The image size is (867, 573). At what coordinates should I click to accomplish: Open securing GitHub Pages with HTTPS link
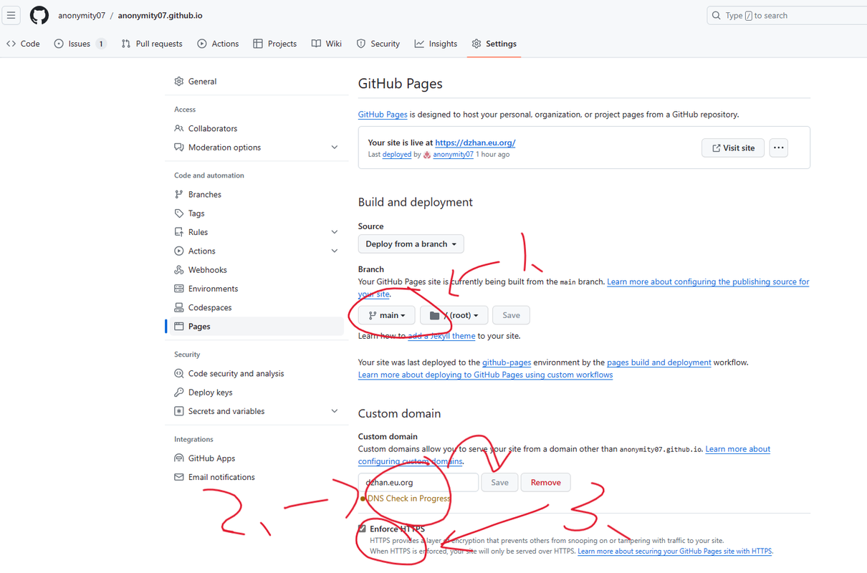pos(675,552)
